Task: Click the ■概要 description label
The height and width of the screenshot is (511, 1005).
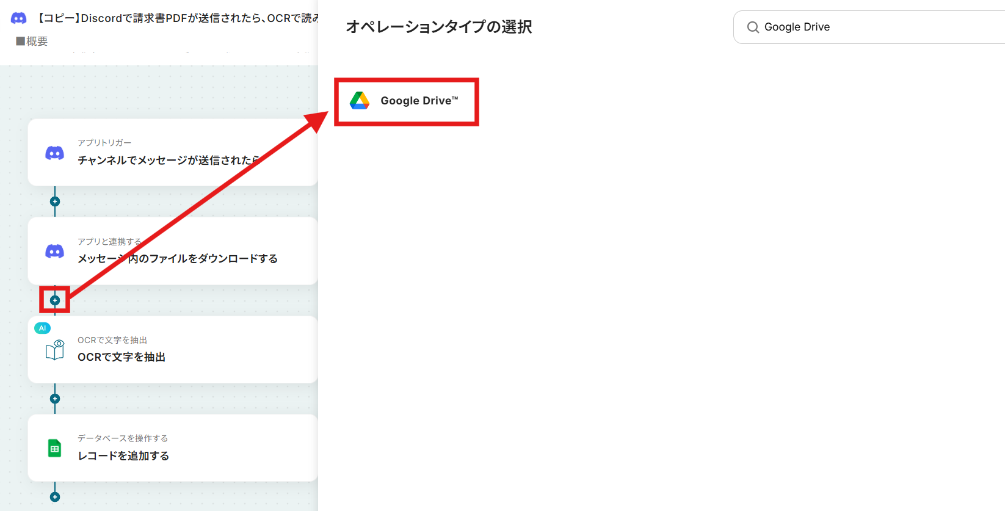Action: tap(32, 41)
